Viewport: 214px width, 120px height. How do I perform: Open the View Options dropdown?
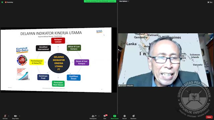pos(124,1)
